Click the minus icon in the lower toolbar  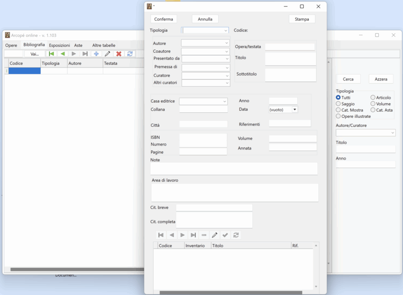coord(204,235)
